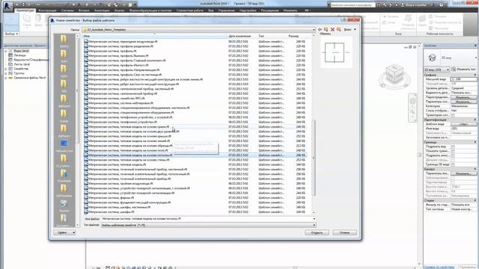Click the Шаблон вида <Нет> button
This screenshot has width=479, height=269.
click(x=463, y=124)
